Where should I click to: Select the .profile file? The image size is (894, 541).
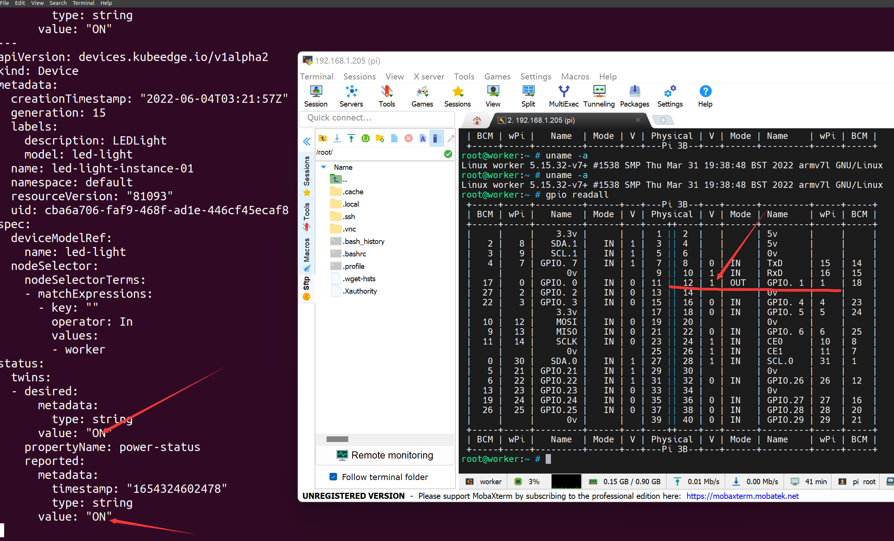[347, 266]
